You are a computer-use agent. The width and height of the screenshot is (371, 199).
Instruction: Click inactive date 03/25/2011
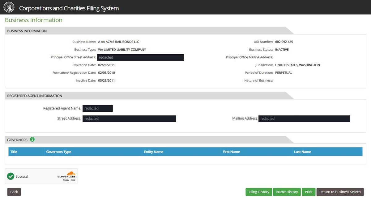point(106,81)
